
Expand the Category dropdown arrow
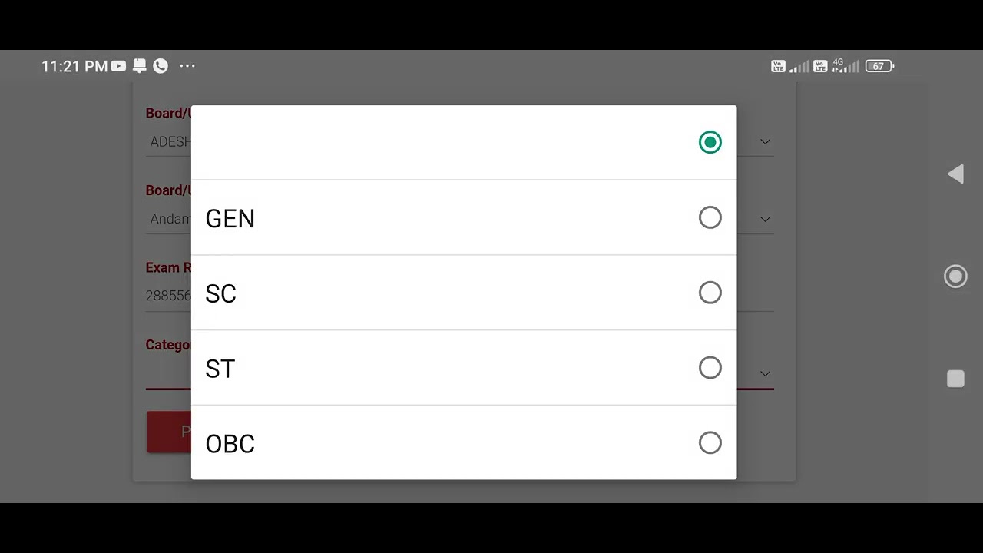[x=765, y=373]
